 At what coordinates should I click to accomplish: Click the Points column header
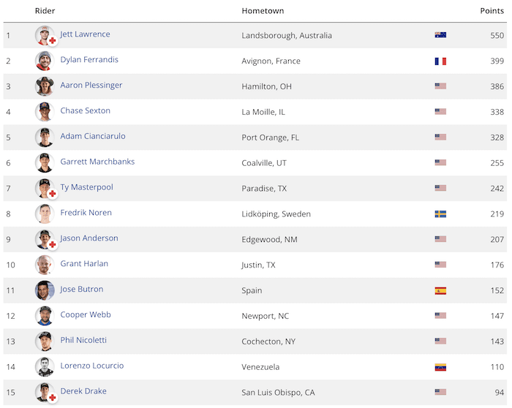492,11
